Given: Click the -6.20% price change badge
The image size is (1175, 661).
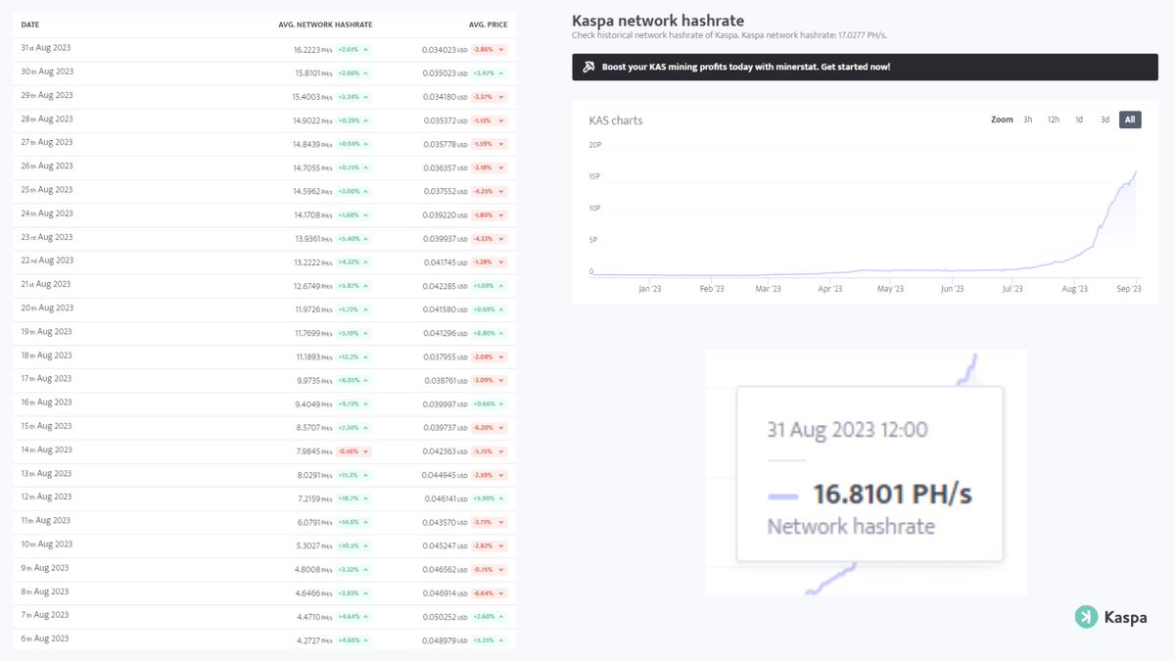Looking at the screenshot, I should (490, 428).
